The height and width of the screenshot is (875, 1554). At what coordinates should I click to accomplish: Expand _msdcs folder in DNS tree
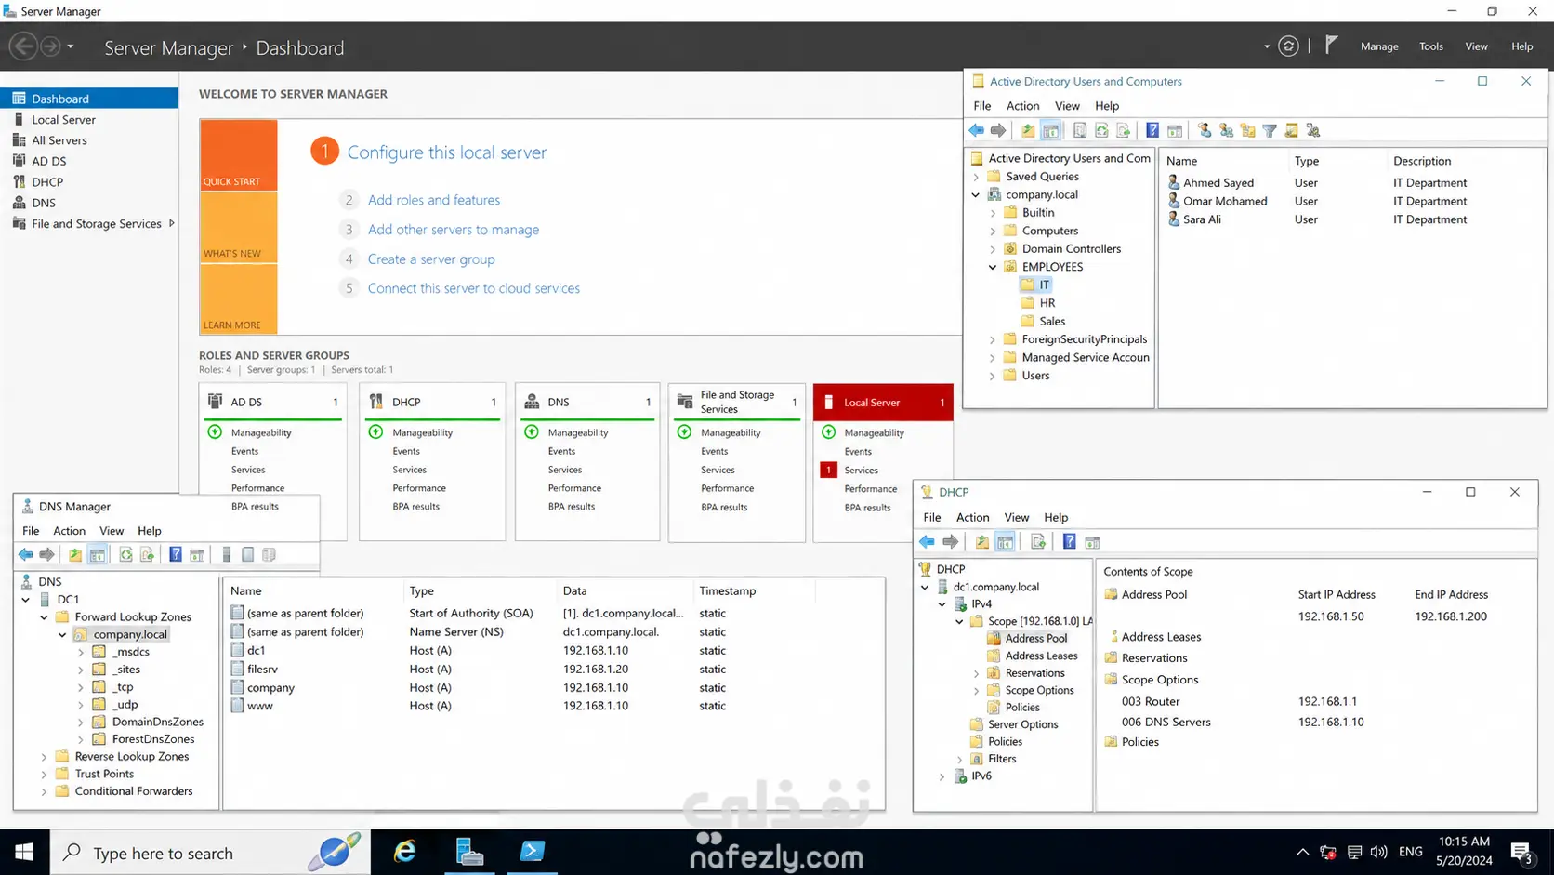tap(81, 653)
